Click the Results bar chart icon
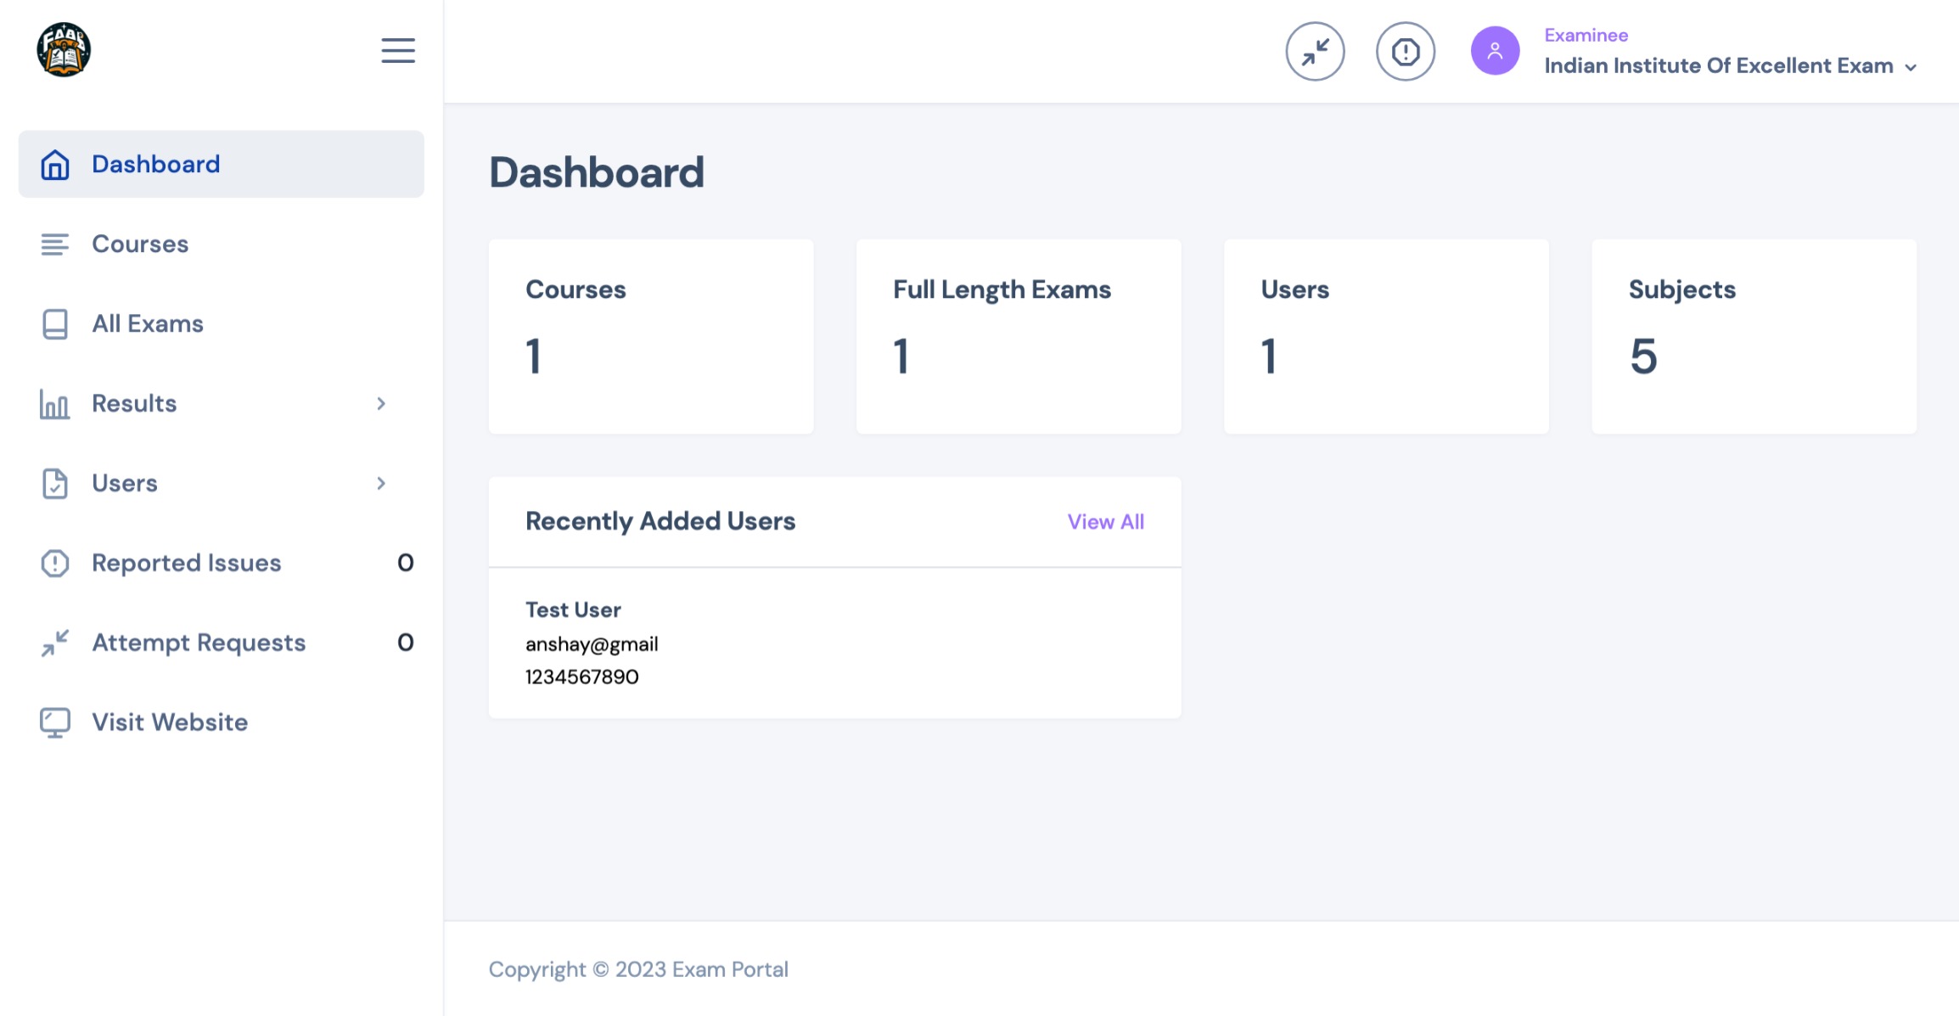Image resolution: width=1959 pixels, height=1016 pixels. 55,404
